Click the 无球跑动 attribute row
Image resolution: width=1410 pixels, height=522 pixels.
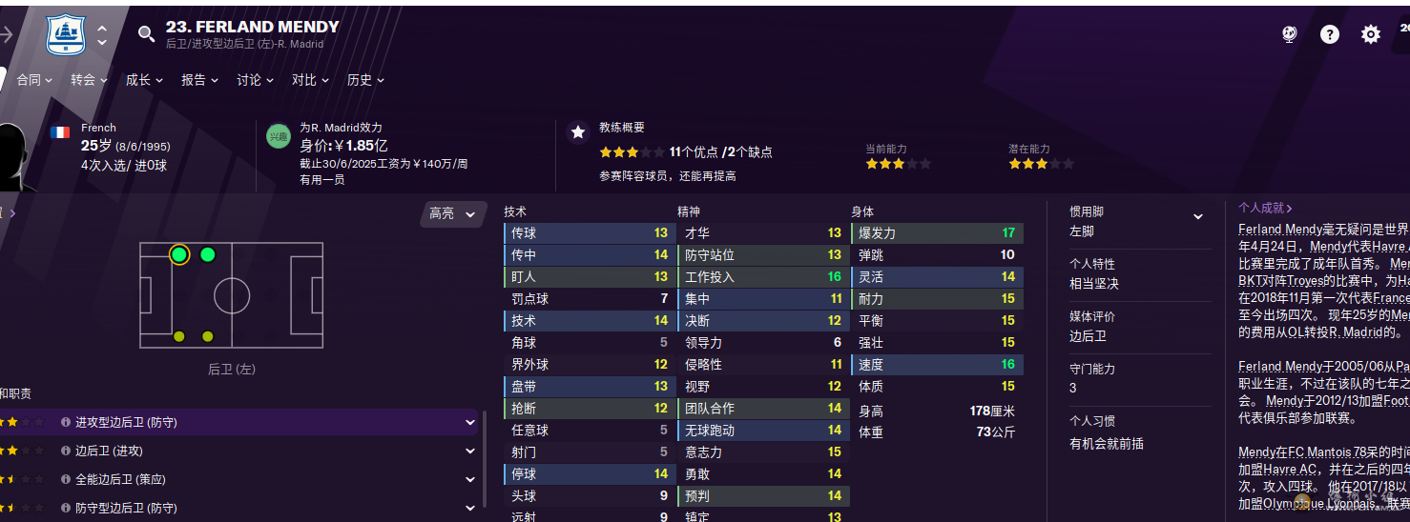tap(763, 431)
